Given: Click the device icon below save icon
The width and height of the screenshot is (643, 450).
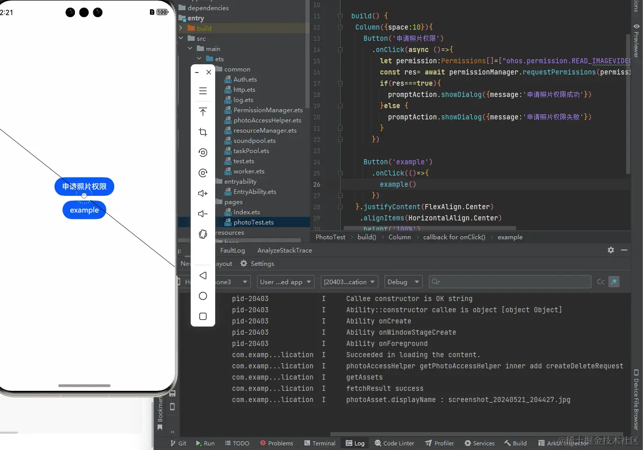Looking at the screenshot, I should pyautogui.click(x=172, y=407).
